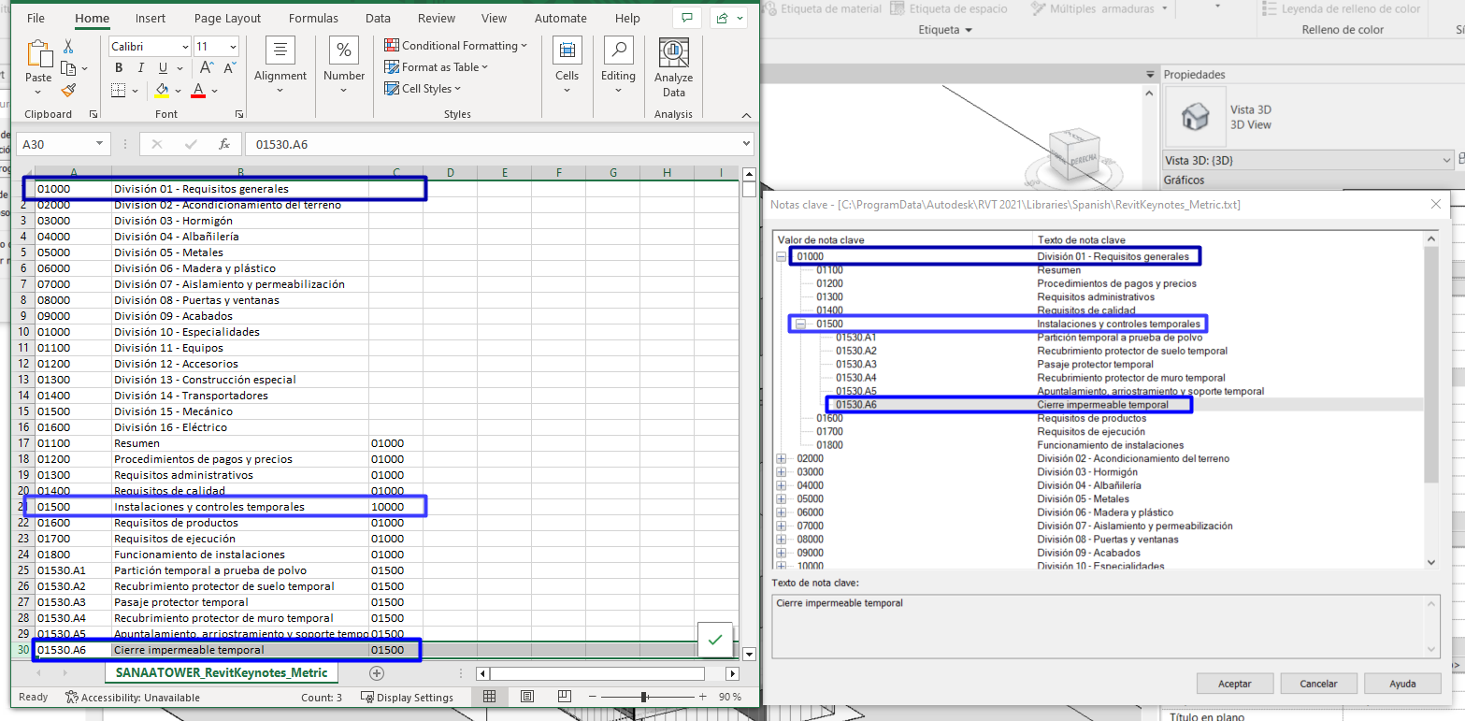Click the Insert Function fx icon
The height and width of the screenshot is (721, 1465).
[224, 144]
